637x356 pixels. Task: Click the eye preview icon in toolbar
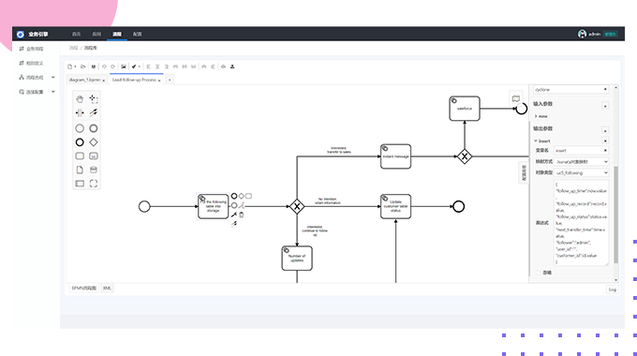223,67
